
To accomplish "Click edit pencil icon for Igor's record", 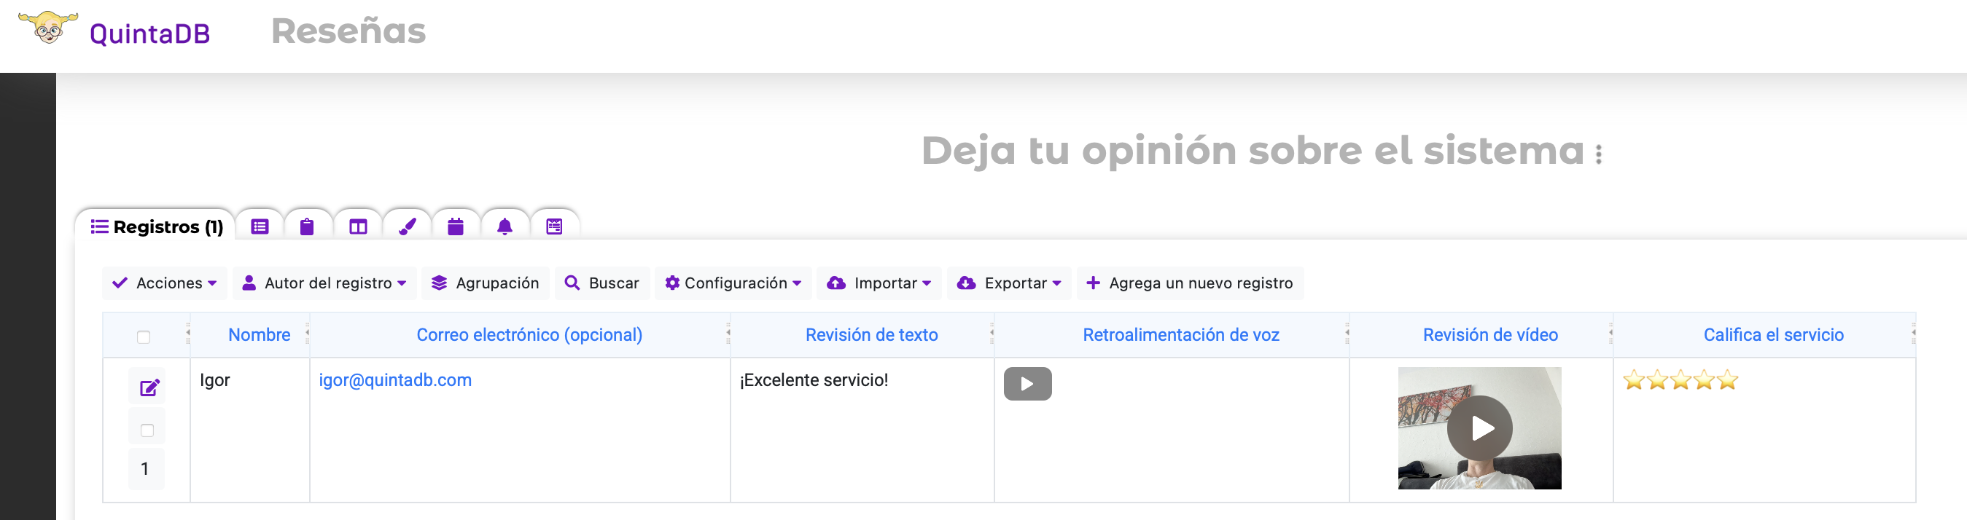I will tap(149, 388).
